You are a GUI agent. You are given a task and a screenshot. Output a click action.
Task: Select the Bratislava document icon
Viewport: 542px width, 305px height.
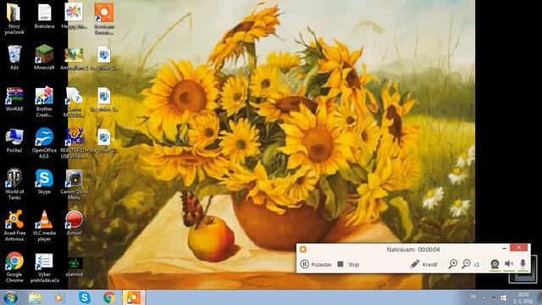point(44,16)
